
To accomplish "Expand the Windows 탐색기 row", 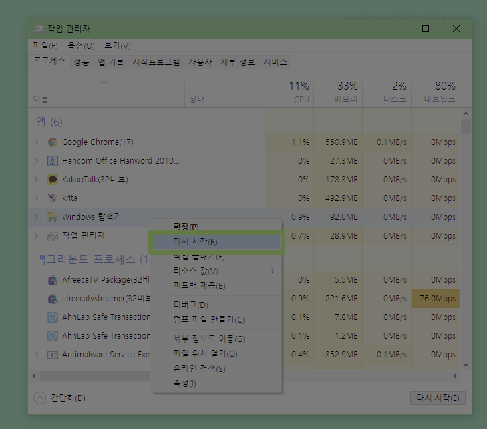I will (x=36, y=217).
